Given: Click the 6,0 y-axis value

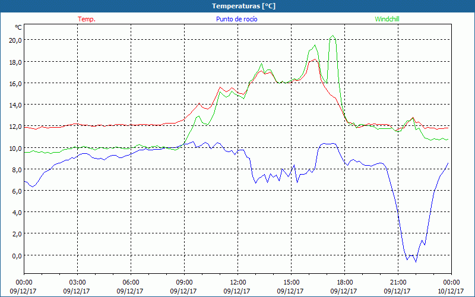Looking at the screenshot, I should (x=17, y=191).
